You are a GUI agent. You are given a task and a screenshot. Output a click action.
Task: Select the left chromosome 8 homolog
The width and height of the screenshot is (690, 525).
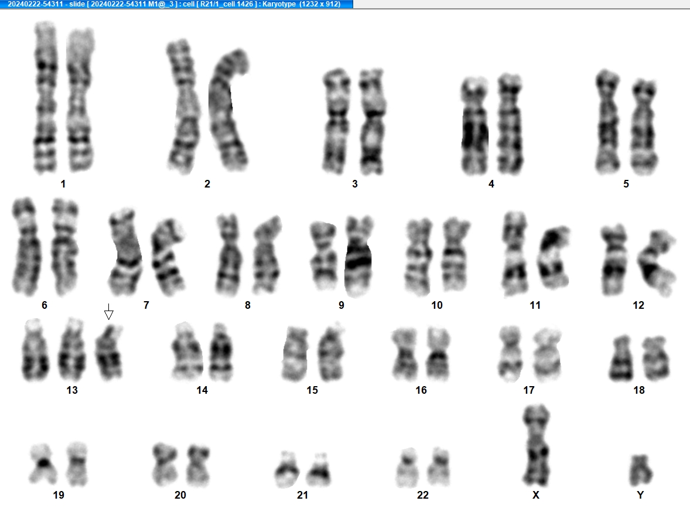coord(229,255)
